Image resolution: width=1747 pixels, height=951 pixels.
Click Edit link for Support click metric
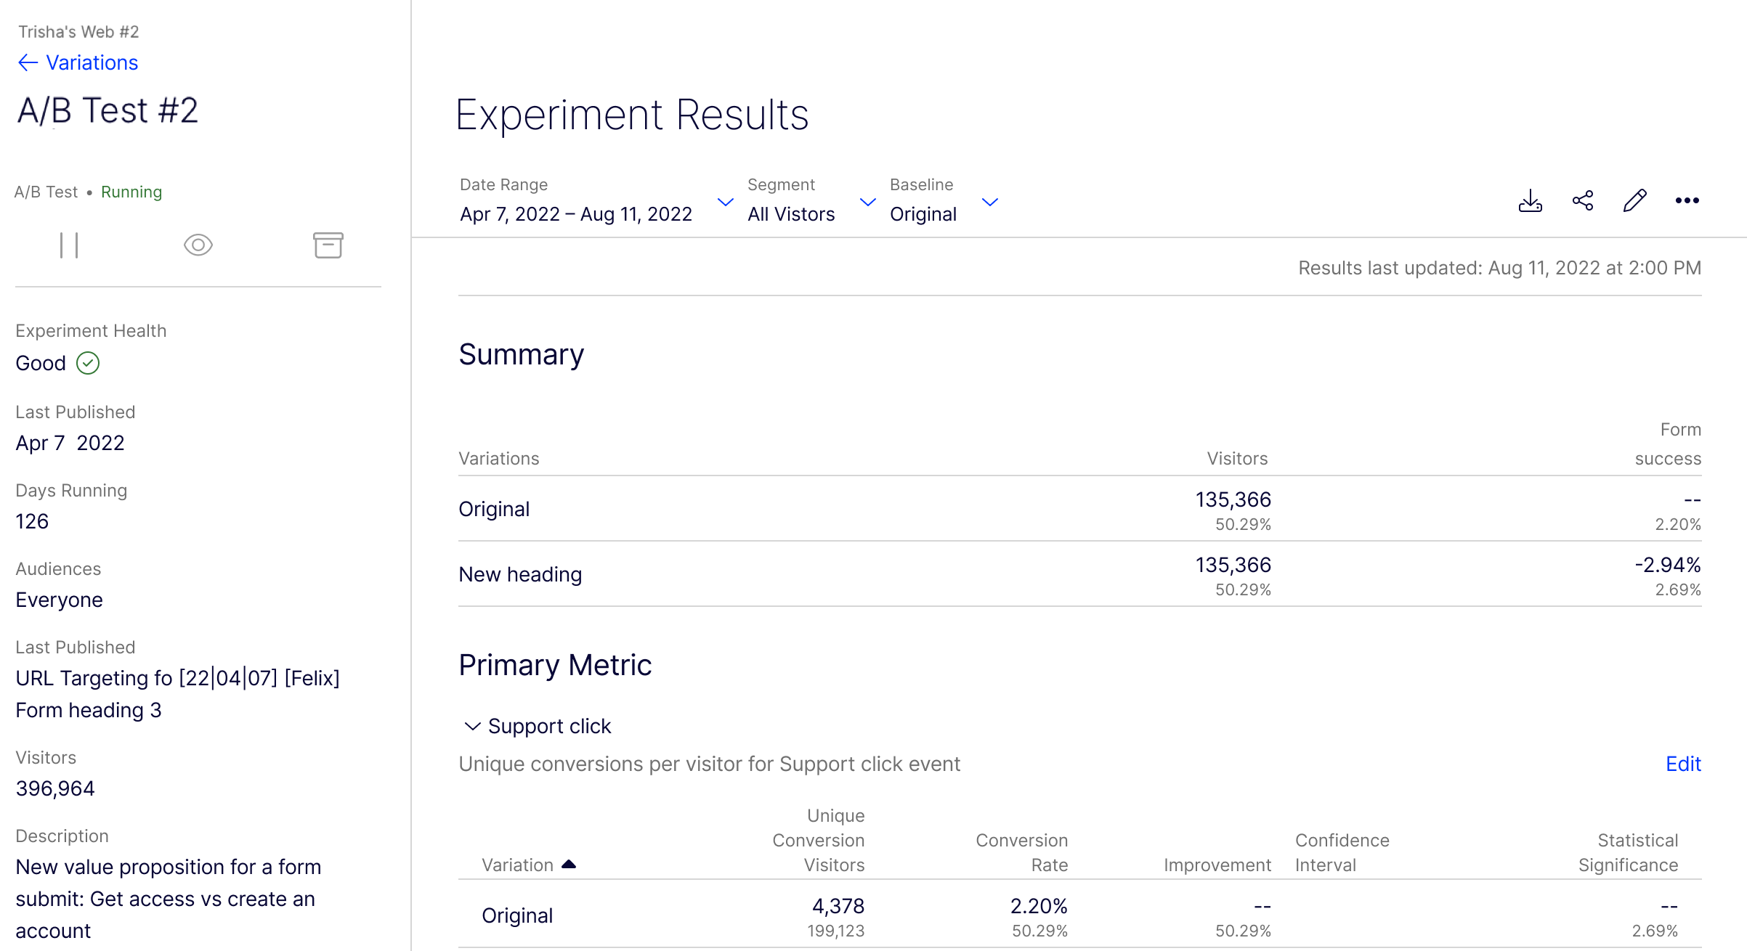point(1682,764)
